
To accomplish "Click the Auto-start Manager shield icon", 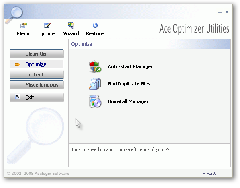I will 95,66.
